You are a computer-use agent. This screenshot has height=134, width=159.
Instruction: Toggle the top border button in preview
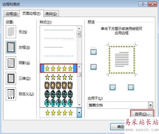click(93, 52)
